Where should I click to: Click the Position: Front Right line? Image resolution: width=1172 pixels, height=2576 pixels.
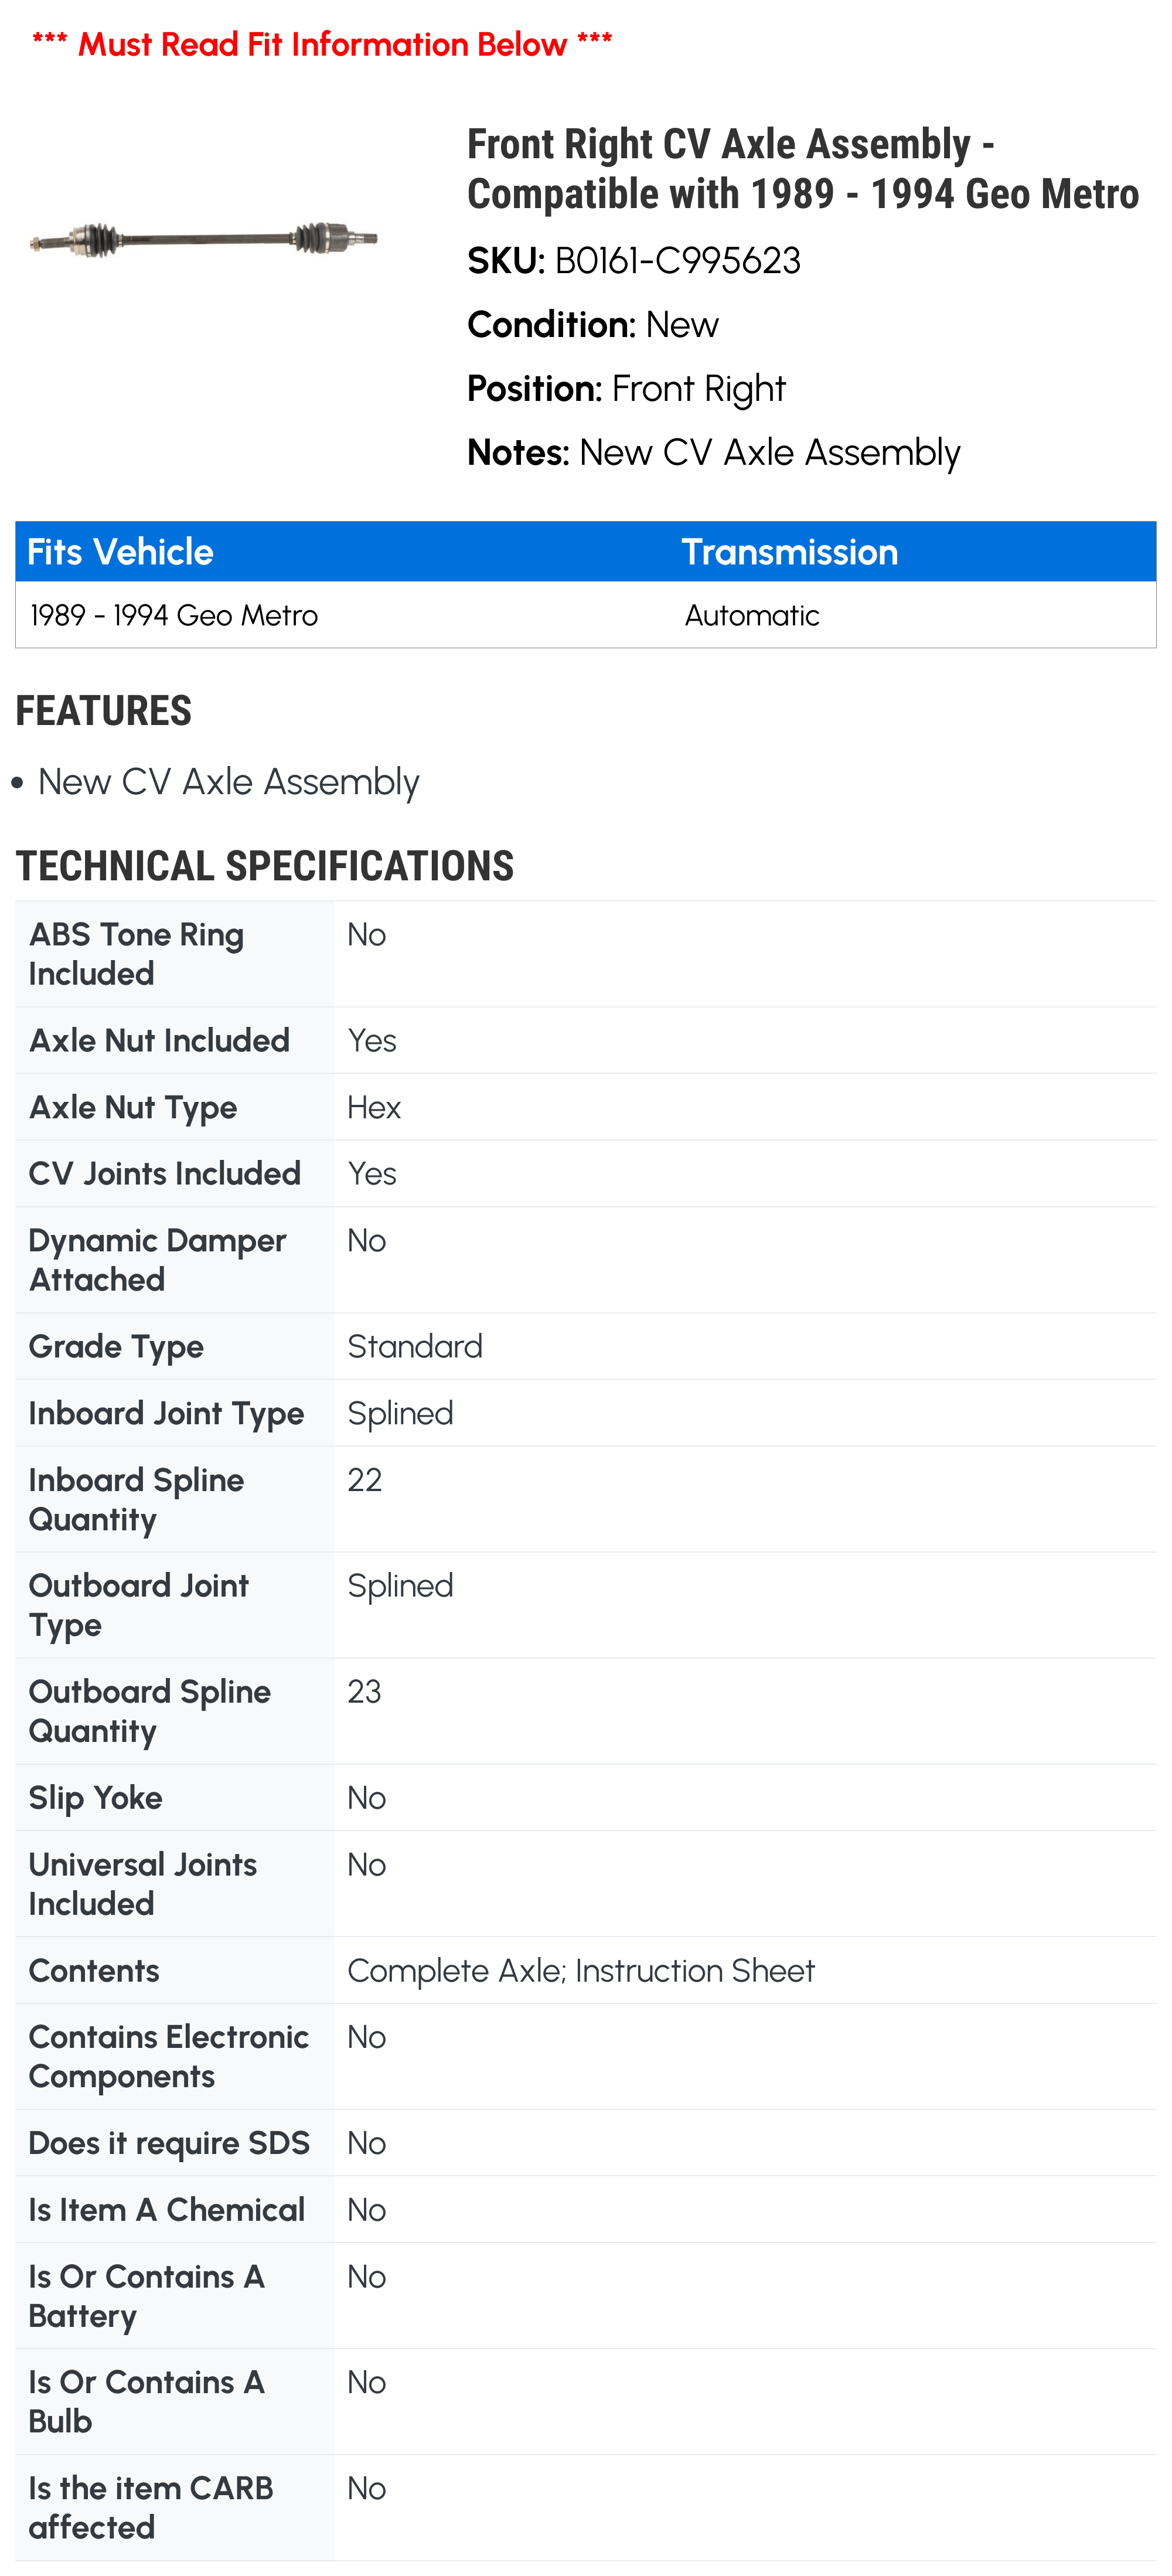[x=626, y=389]
